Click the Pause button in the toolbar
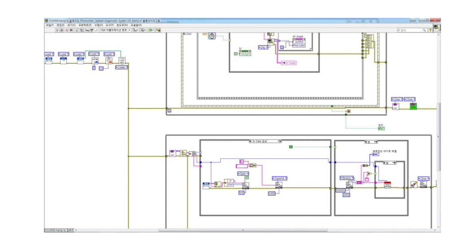This screenshot has width=476, height=243. tap(71, 30)
